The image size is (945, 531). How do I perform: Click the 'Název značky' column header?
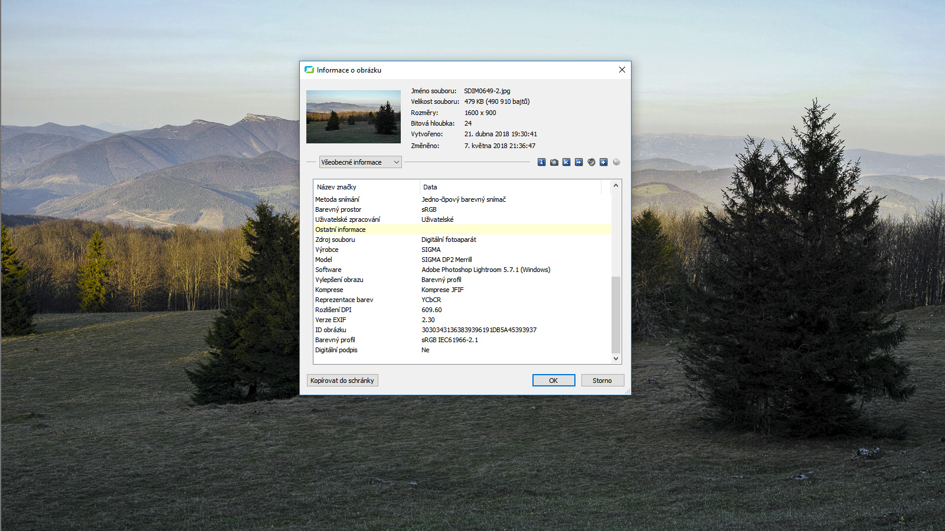tap(366, 187)
